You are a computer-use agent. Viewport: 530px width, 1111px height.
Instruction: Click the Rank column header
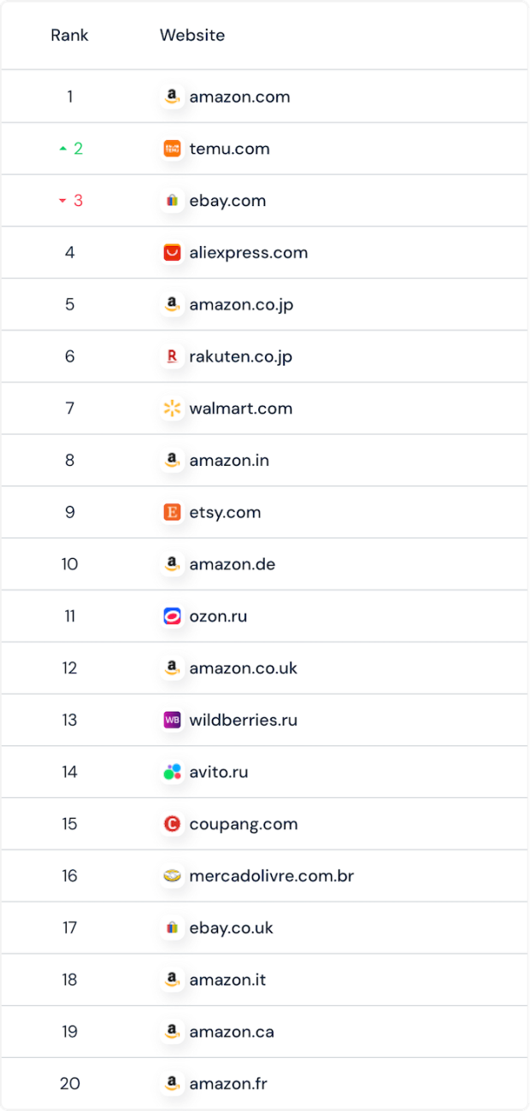pyautogui.click(x=69, y=35)
